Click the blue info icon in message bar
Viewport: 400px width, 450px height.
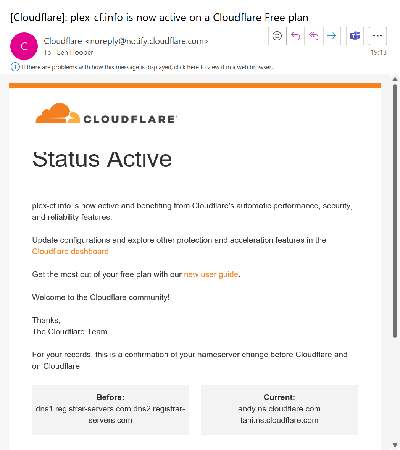[15, 67]
